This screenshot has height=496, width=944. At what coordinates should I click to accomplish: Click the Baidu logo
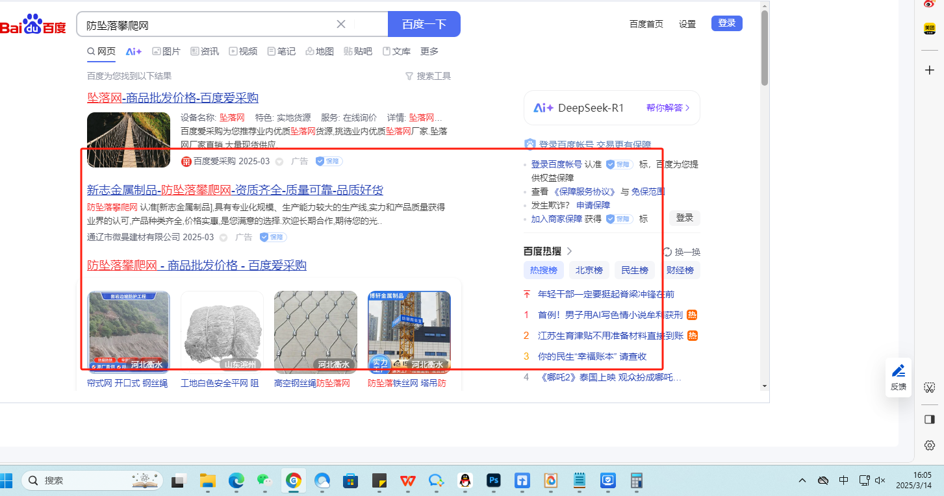click(32, 25)
